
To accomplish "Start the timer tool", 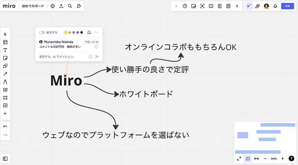I will [x=185, y=6].
